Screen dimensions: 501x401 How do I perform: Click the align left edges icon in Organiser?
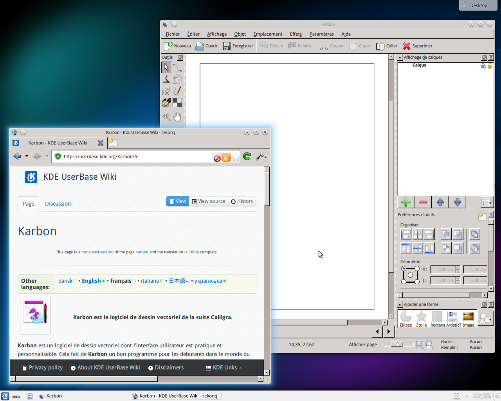click(406, 234)
